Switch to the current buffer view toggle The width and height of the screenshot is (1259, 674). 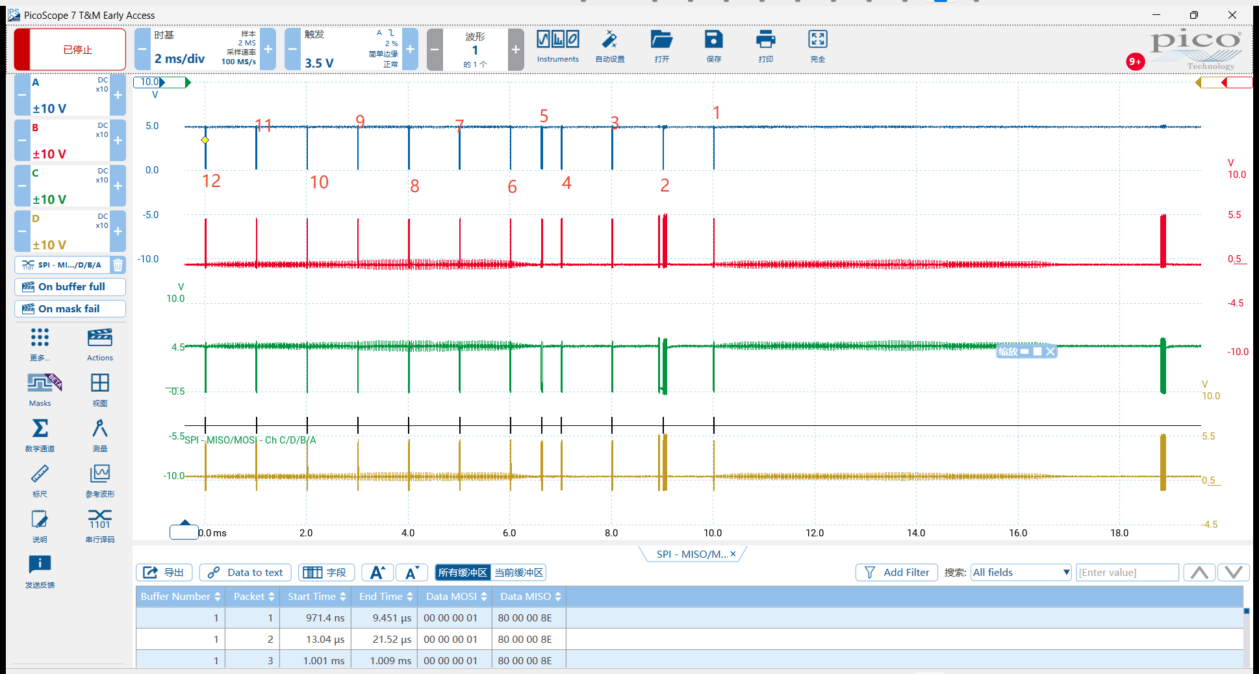(x=518, y=573)
